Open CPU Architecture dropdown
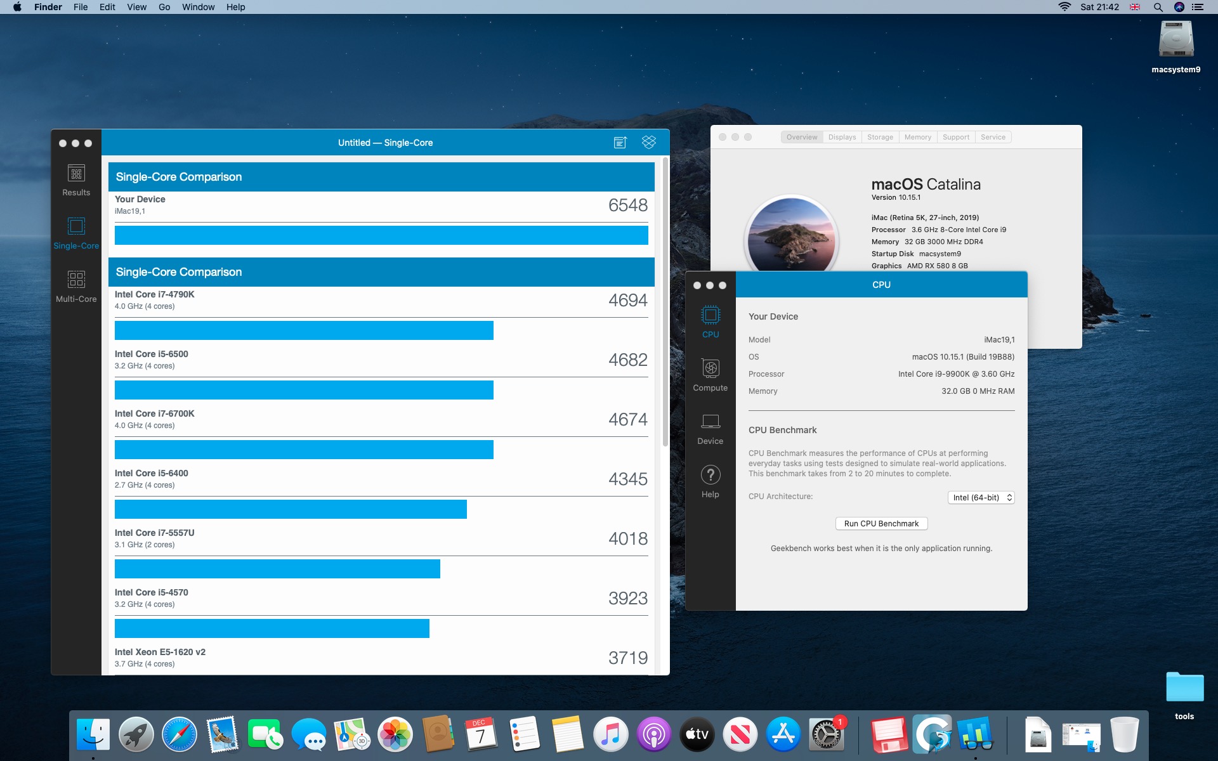The width and height of the screenshot is (1218, 761). pyautogui.click(x=981, y=498)
